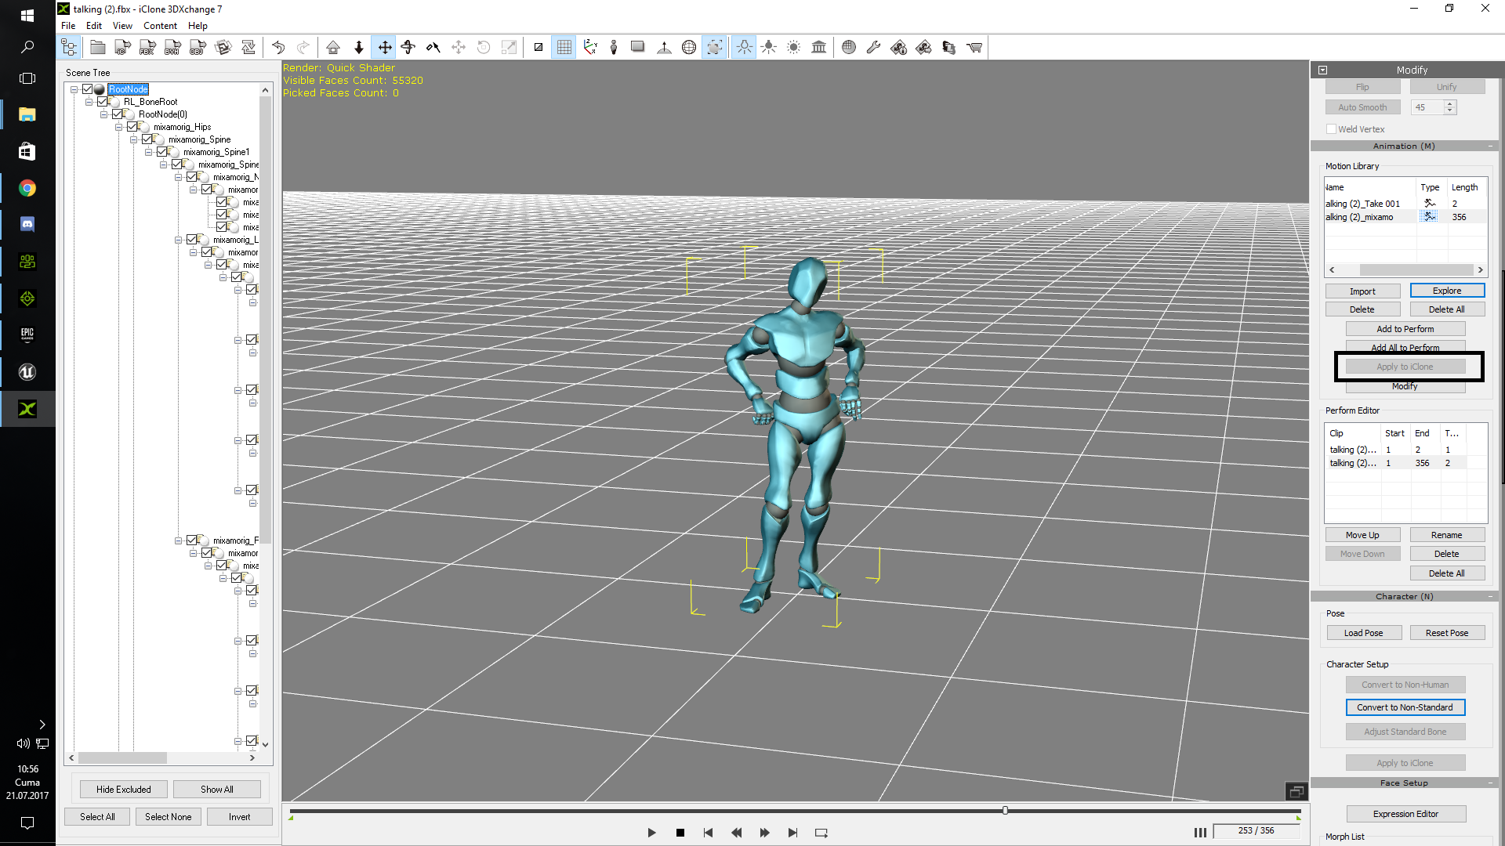Screen dimensions: 1505x846
Task: Uncheck the mixamorig_Hips checkbox
Action: pos(132,127)
